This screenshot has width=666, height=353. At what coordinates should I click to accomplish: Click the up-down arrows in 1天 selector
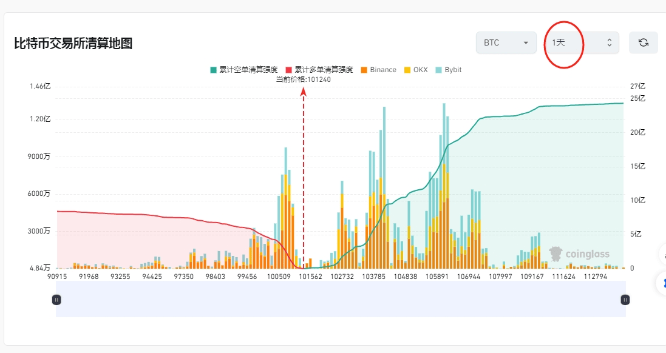click(x=610, y=42)
